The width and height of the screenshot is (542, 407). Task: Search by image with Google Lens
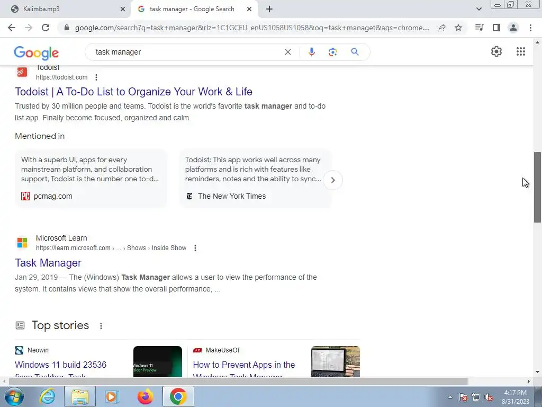point(332,52)
